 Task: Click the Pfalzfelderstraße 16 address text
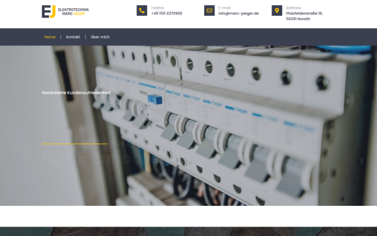coord(304,16)
